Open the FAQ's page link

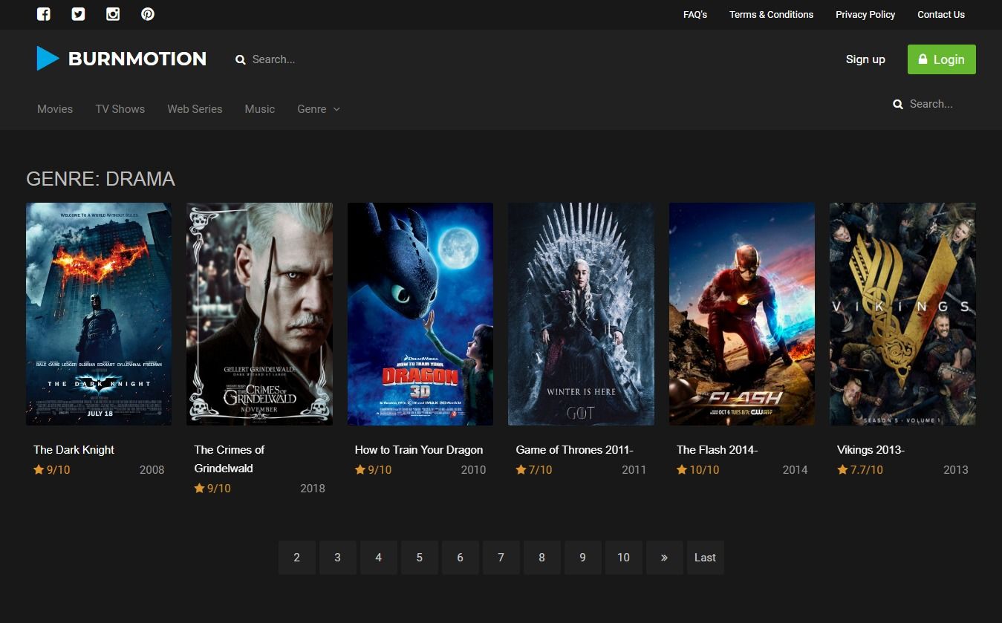695,14
